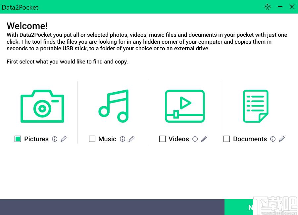The height and width of the screenshot is (215, 298).
Task: Click the document page icon
Action: [256, 106]
